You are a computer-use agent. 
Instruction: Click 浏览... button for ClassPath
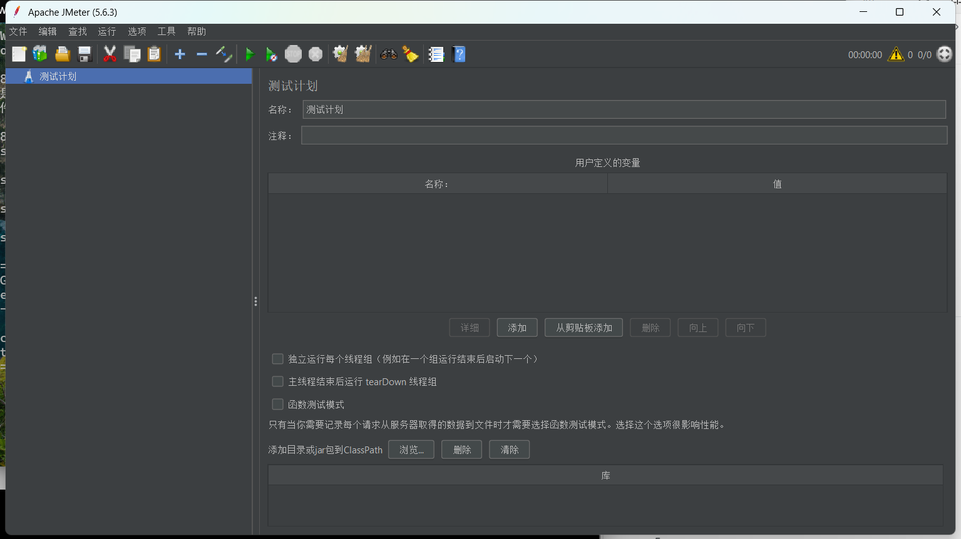[x=411, y=450]
